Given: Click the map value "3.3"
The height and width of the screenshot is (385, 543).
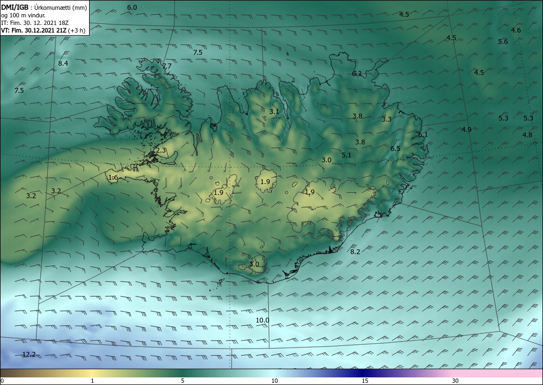Looking at the screenshot, I should 387,119.
